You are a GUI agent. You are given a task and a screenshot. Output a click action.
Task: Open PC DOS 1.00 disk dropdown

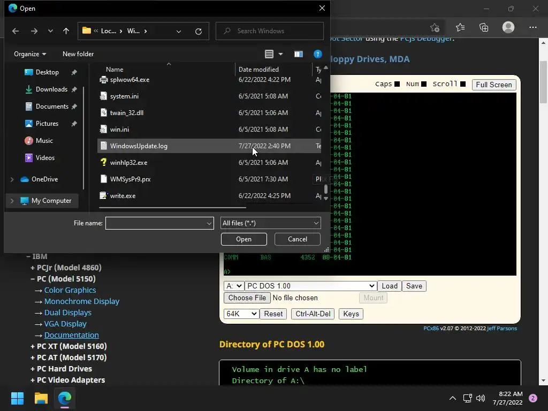tap(310, 286)
